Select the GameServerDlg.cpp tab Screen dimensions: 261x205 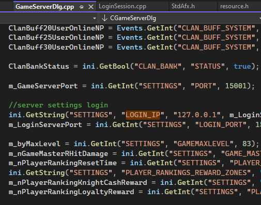45,7
